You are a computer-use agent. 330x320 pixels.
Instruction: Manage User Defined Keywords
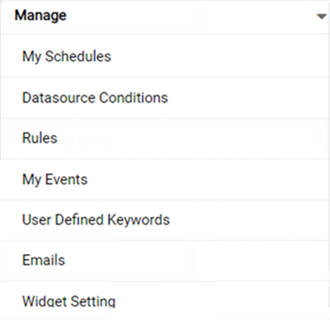pyautogui.click(x=165, y=220)
